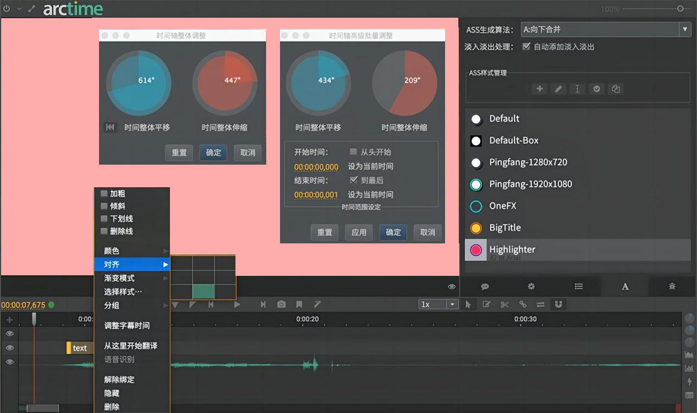Duplicate style with the copy icon
The height and width of the screenshot is (413, 697).
click(616, 89)
